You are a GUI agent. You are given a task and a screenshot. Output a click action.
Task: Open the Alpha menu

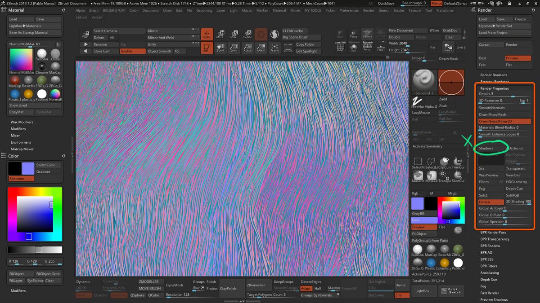(x=80, y=10)
